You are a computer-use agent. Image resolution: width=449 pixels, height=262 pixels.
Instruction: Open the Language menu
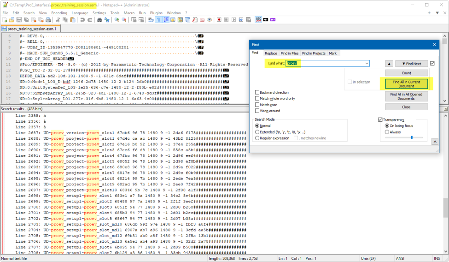[80, 13]
